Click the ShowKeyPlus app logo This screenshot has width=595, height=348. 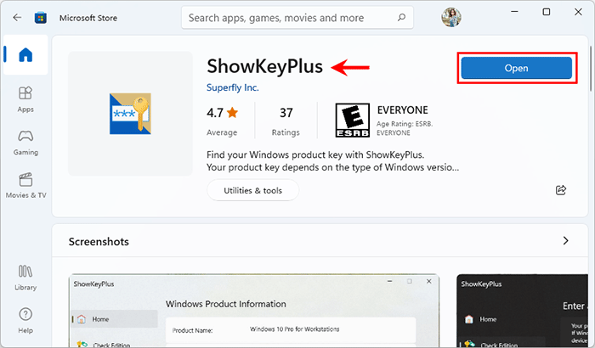(130, 114)
